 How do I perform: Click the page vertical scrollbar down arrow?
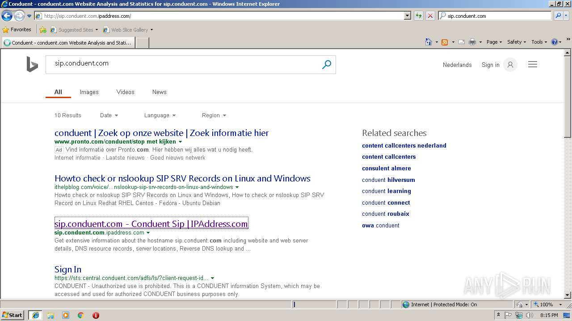click(568, 295)
